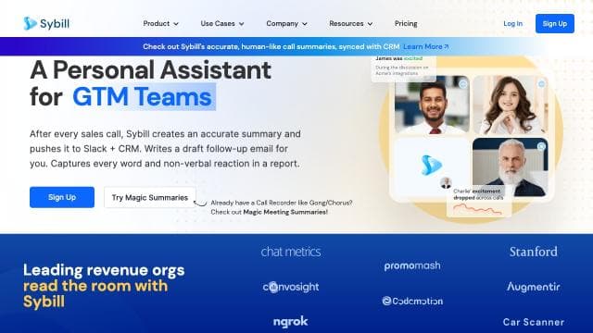Image resolution: width=593 pixels, height=333 pixels.
Task: Click the smiling woman's video thumbnail
Action: (511, 105)
